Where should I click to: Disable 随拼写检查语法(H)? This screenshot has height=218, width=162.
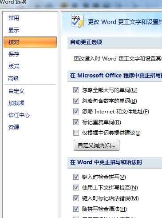pos(76,209)
